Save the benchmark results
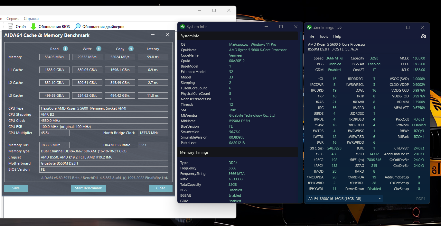 16,188
